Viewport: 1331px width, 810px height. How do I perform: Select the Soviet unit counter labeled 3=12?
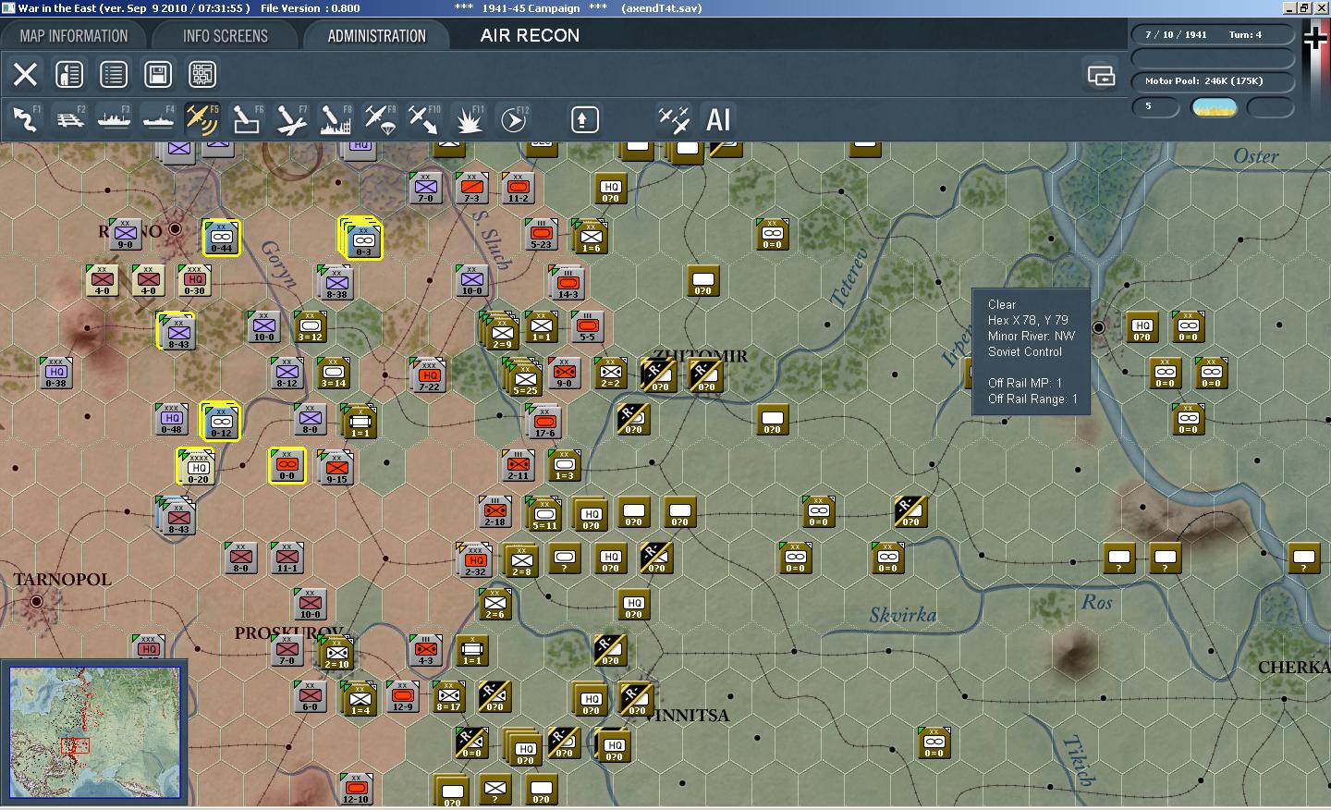tap(311, 326)
